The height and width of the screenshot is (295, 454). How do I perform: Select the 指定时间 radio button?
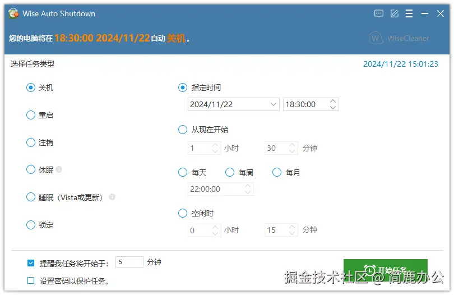[183, 87]
